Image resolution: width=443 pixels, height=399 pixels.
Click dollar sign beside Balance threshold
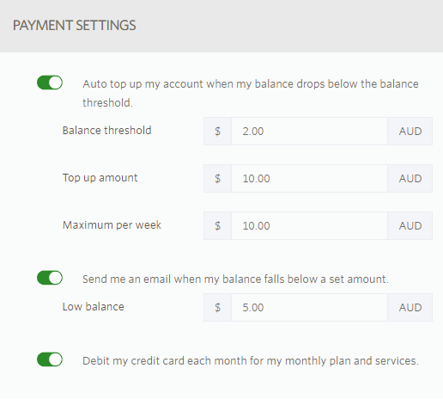[x=217, y=131]
